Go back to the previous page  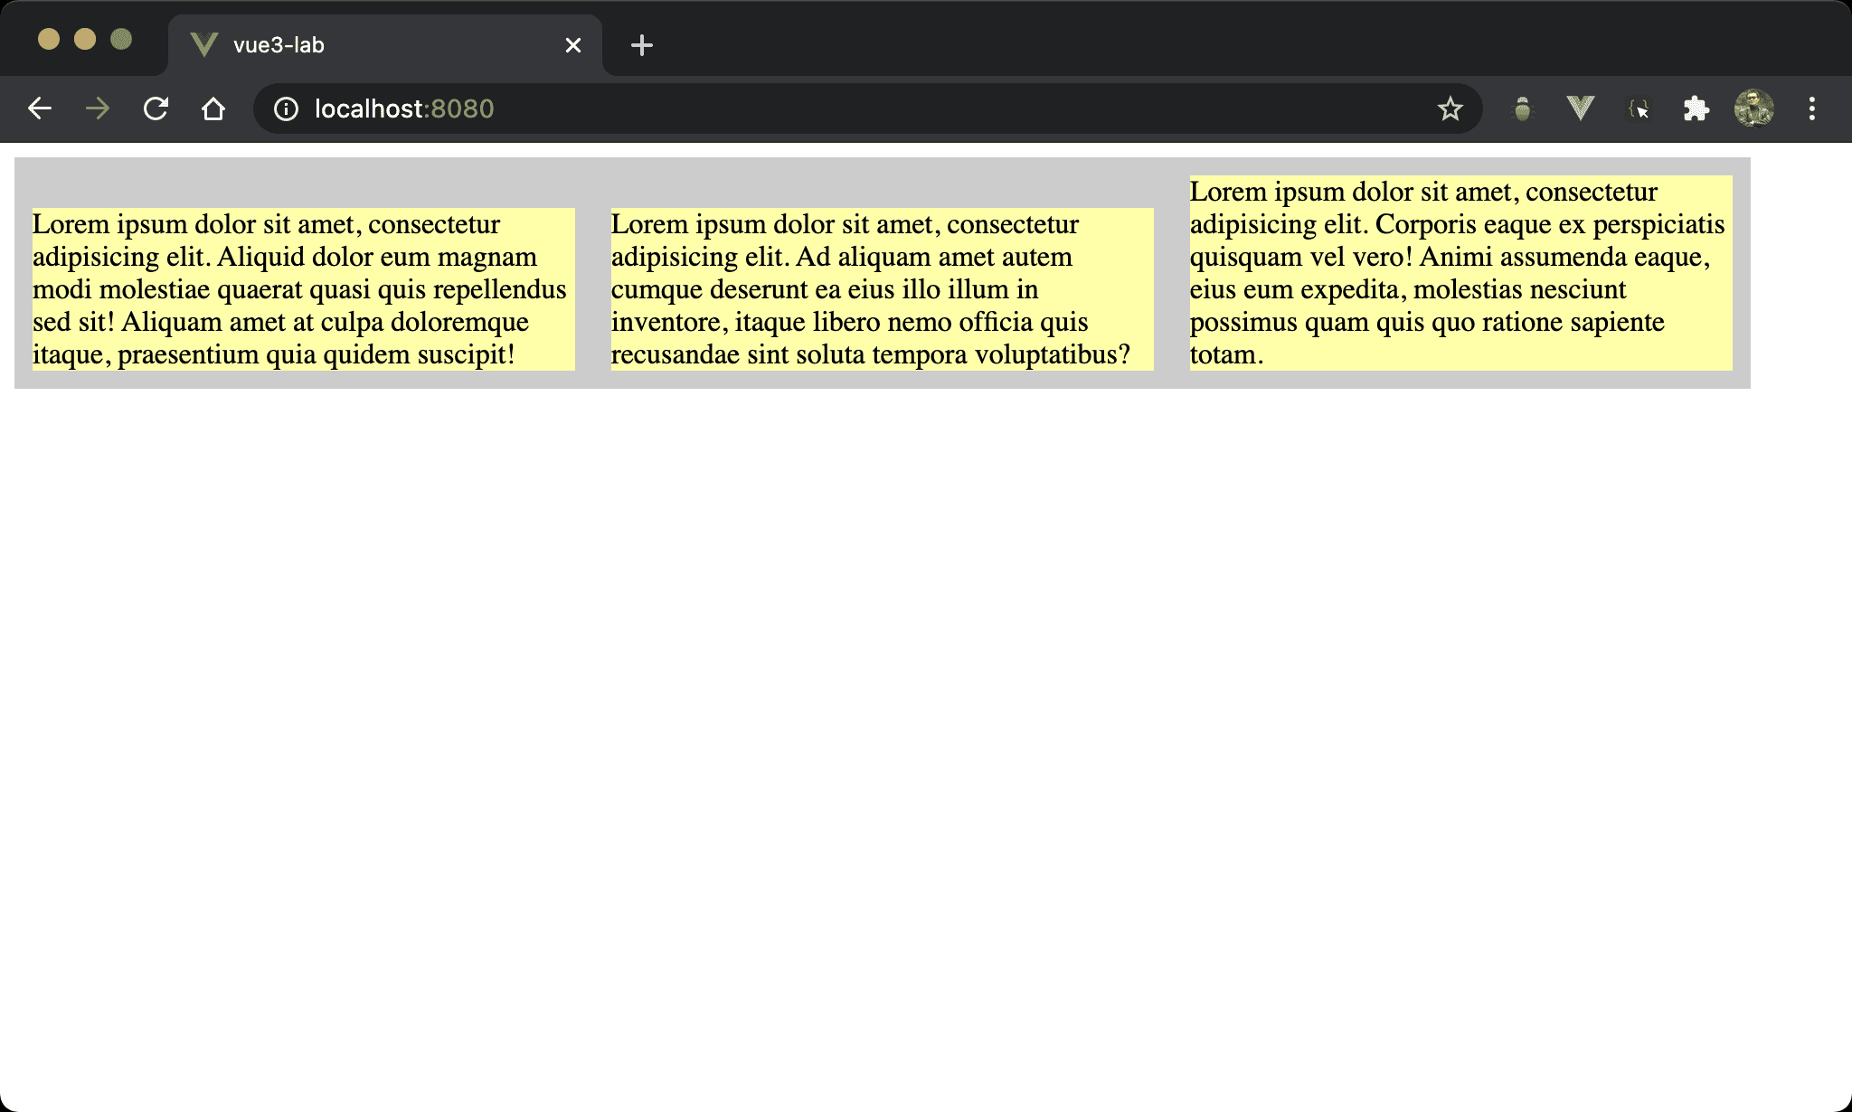click(x=40, y=109)
